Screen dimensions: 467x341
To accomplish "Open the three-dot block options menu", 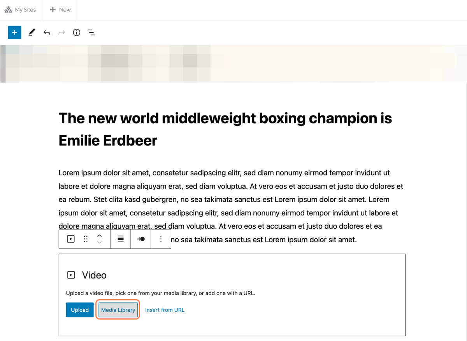I will click(161, 239).
